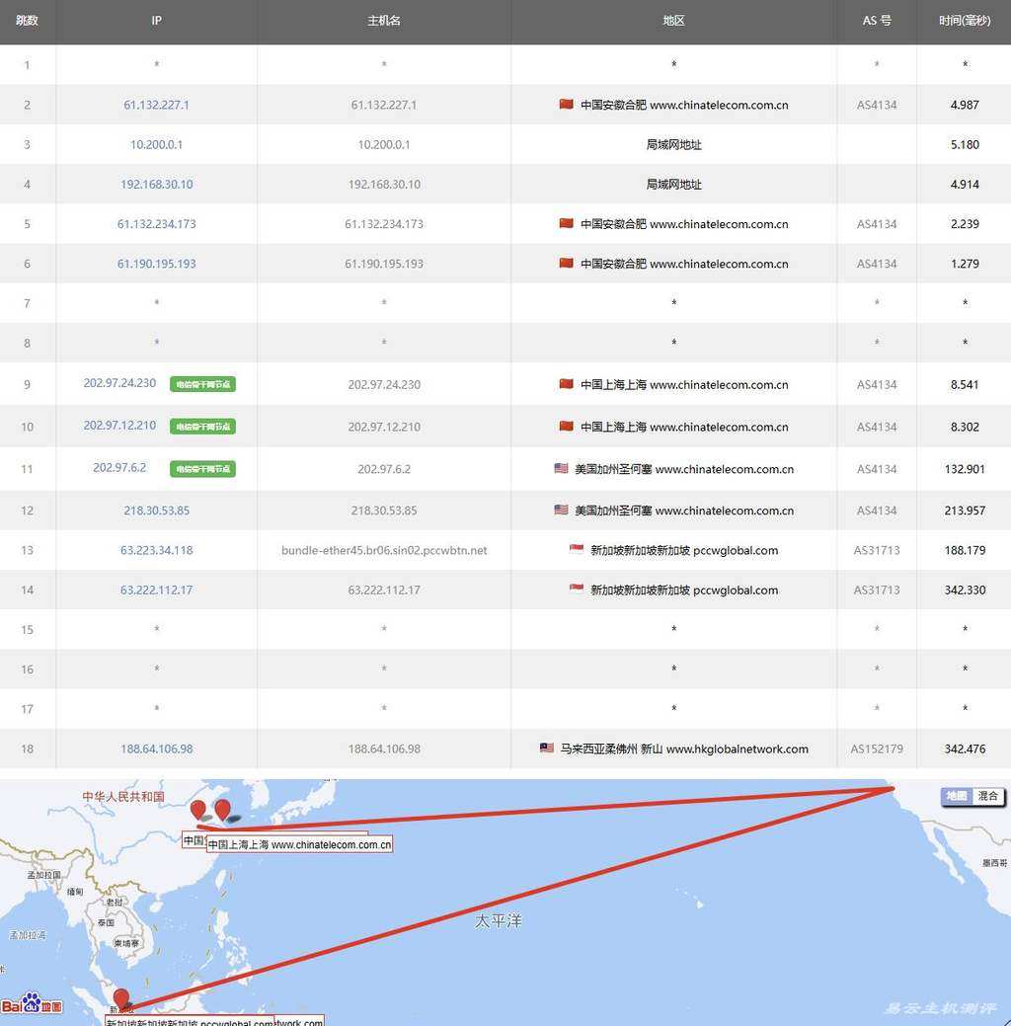
Task: Click the time value 342.330
Action: click(965, 590)
